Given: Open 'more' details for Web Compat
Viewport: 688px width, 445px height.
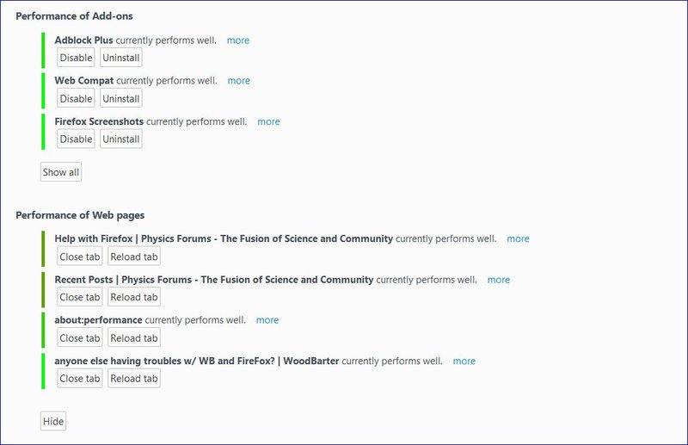Looking at the screenshot, I should (x=239, y=81).
